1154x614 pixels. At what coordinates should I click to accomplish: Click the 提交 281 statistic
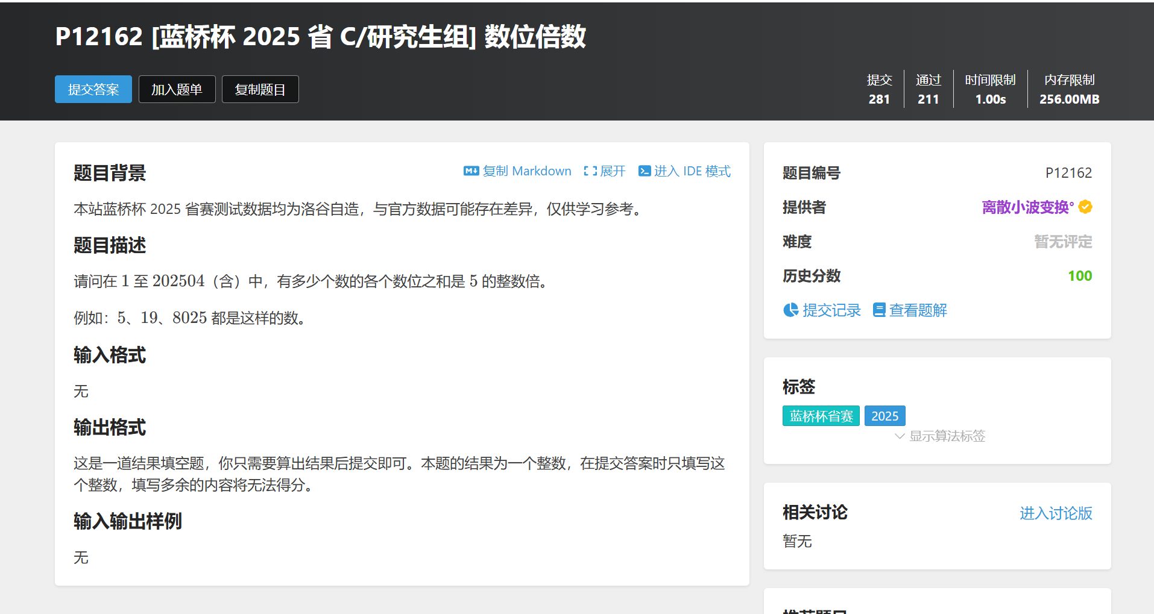879,89
